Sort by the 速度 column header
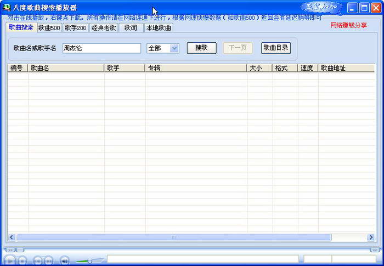 pyautogui.click(x=308, y=68)
